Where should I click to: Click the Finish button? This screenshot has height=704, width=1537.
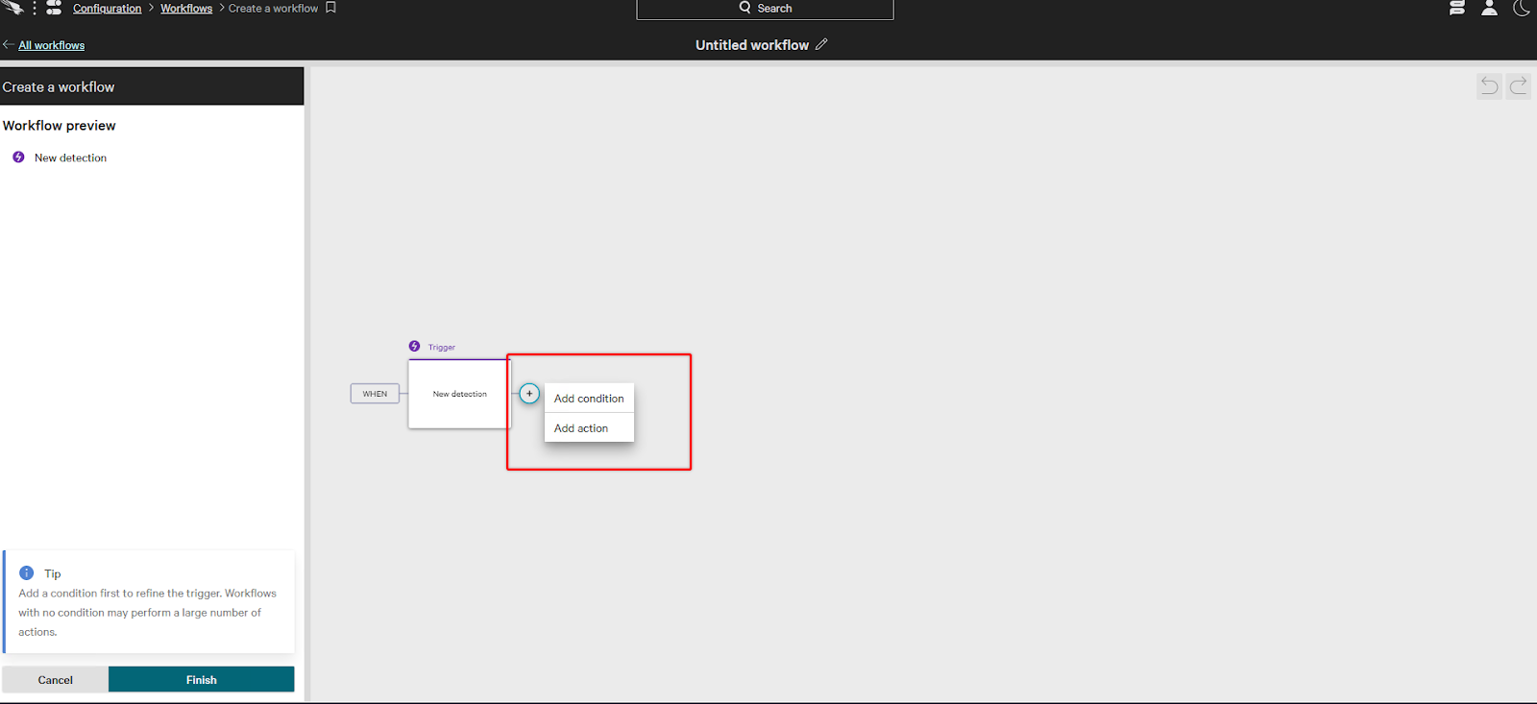202,679
